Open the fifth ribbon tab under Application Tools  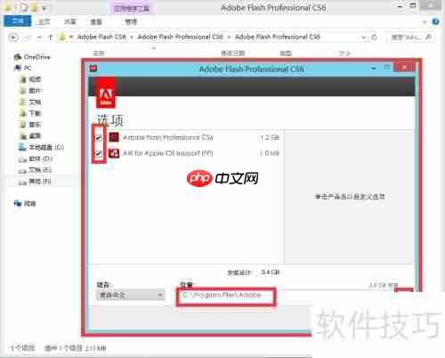pos(131,21)
